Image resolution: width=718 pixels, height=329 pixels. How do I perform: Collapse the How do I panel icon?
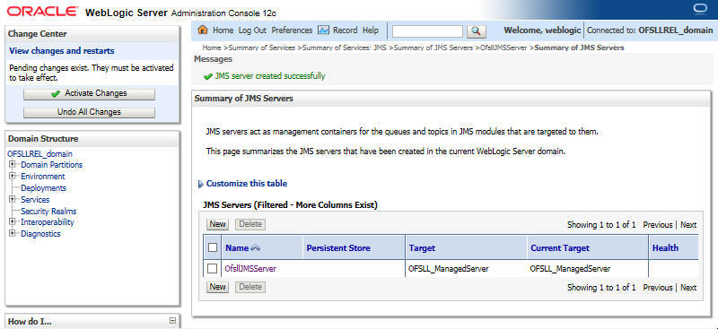172,321
